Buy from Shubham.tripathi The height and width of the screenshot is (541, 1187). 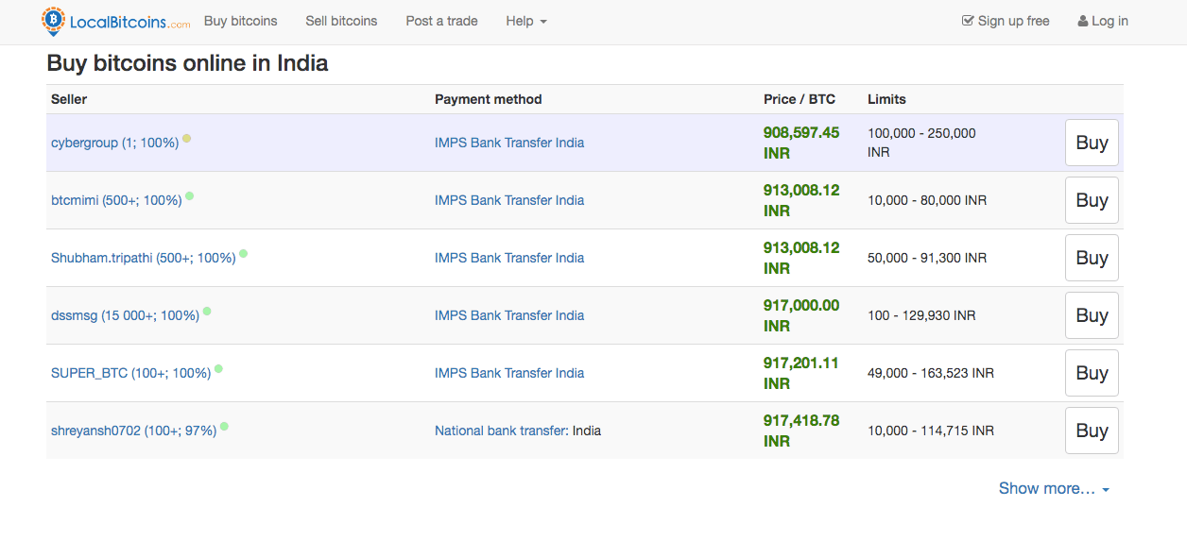coord(1092,258)
